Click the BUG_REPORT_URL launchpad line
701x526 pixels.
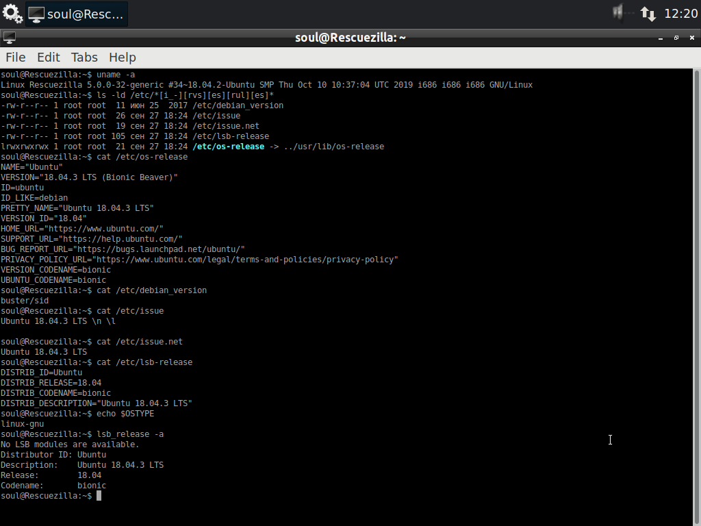pos(123,249)
